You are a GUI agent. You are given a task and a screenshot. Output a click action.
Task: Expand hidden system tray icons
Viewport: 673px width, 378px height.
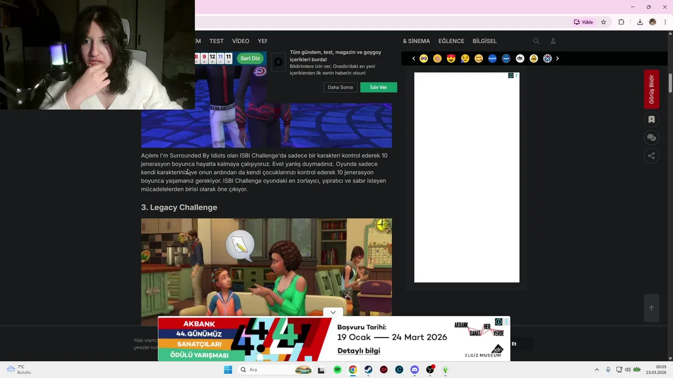coord(596,370)
